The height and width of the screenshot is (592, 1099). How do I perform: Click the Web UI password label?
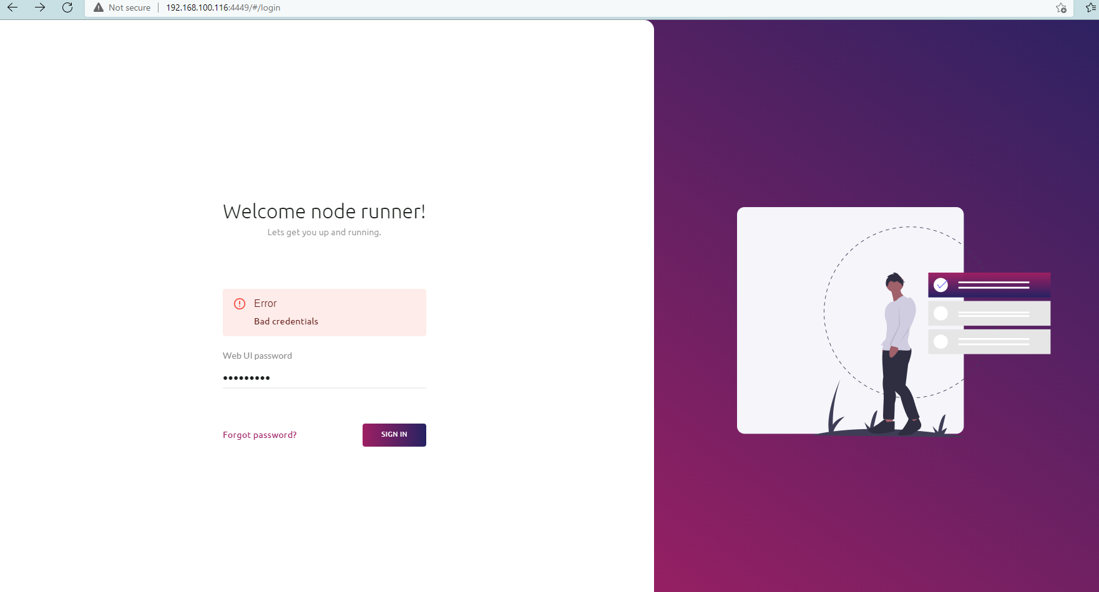(x=257, y=356)
